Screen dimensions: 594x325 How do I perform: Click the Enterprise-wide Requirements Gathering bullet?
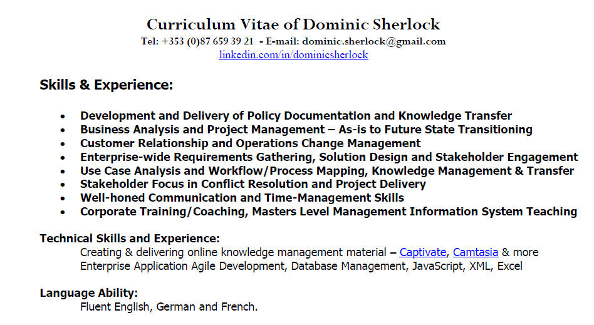click(329, 157)
